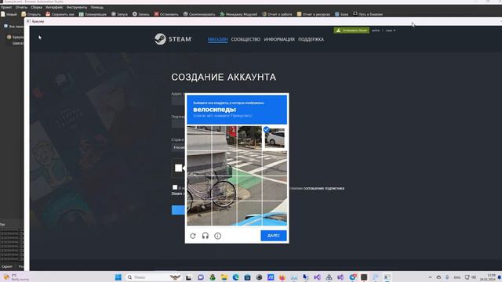Open the Сборка menu
502x282 pixels.
tap(37, 7)
